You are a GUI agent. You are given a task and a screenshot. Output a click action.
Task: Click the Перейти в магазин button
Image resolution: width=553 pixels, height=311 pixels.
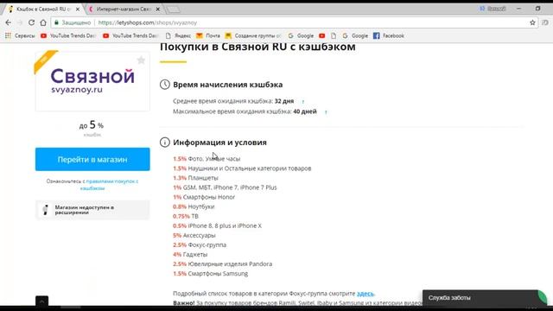(92, 159)
